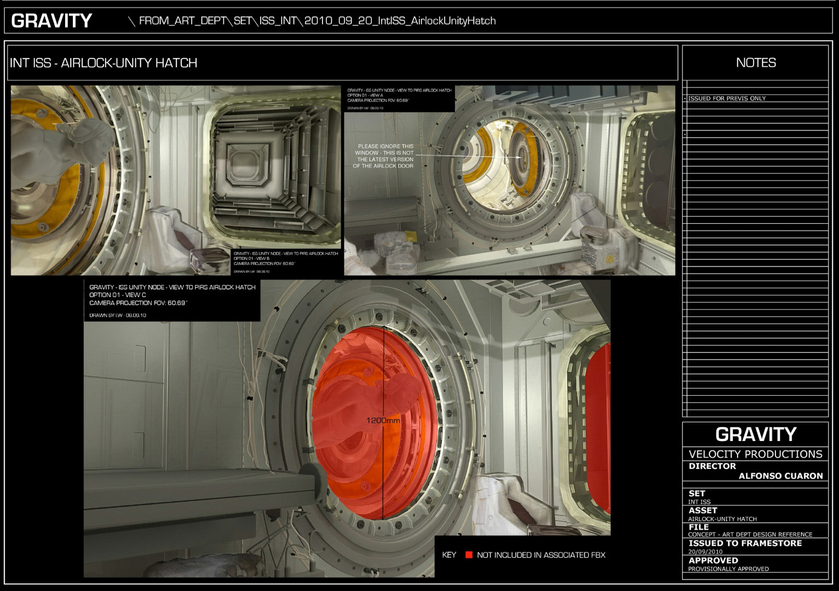Click the View C caption title 'GRAVITY - ISS UNITY NODE - VIEW TO PIRS AIRLOCK HATCH'
839x591 pixels.
click(173, 287)
